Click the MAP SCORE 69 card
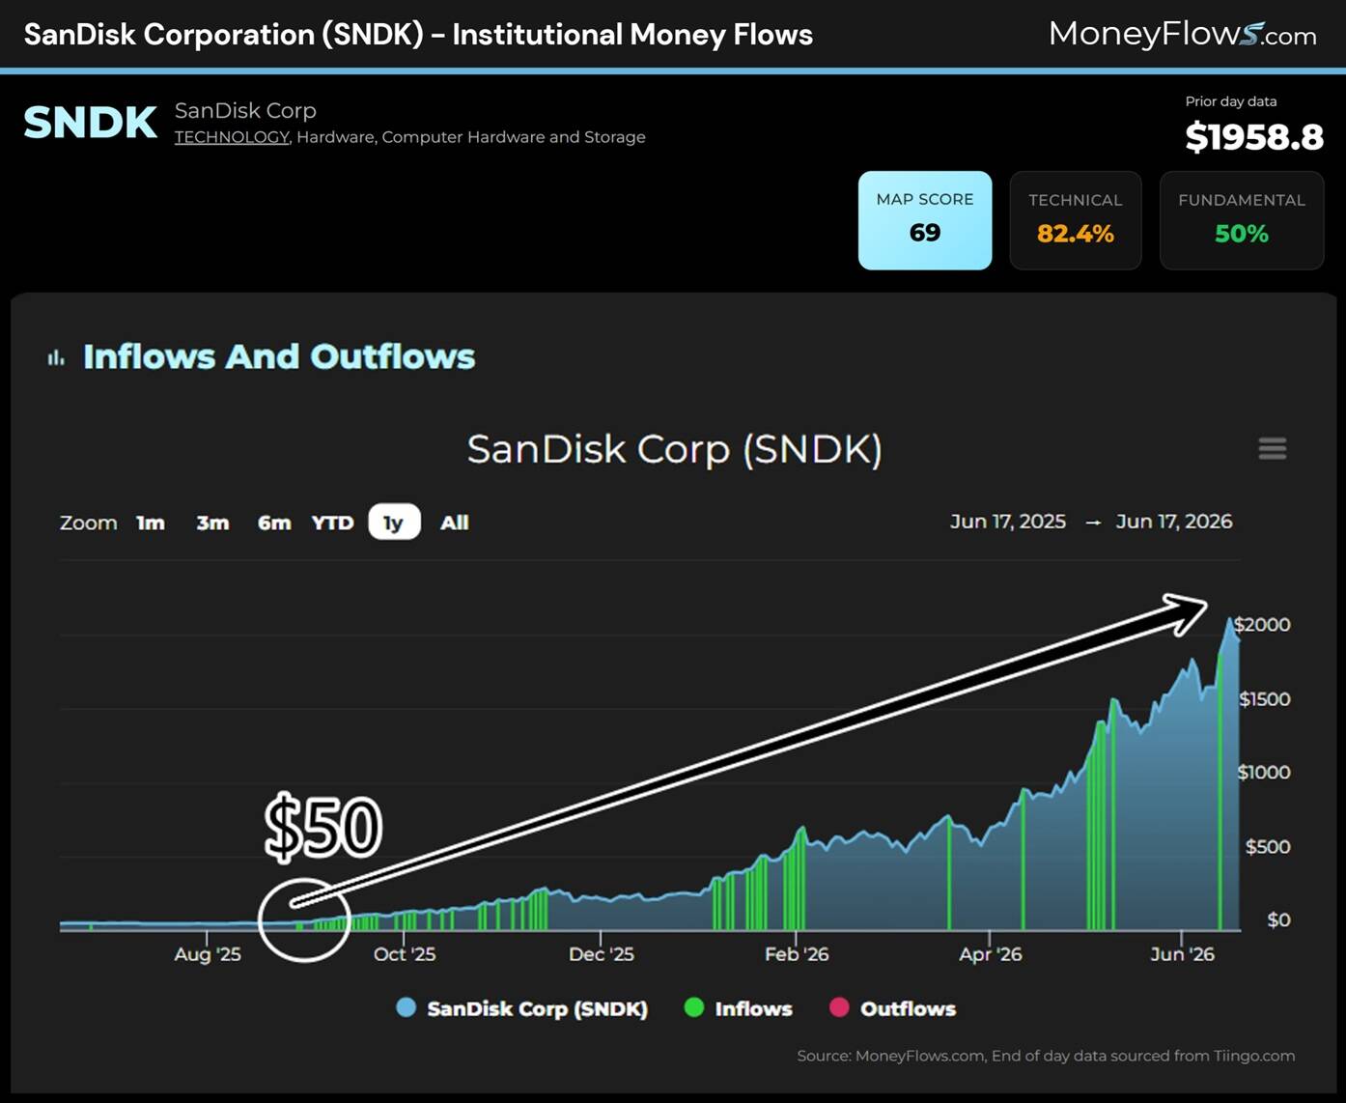1346x1103 pixels. [925, 220]
